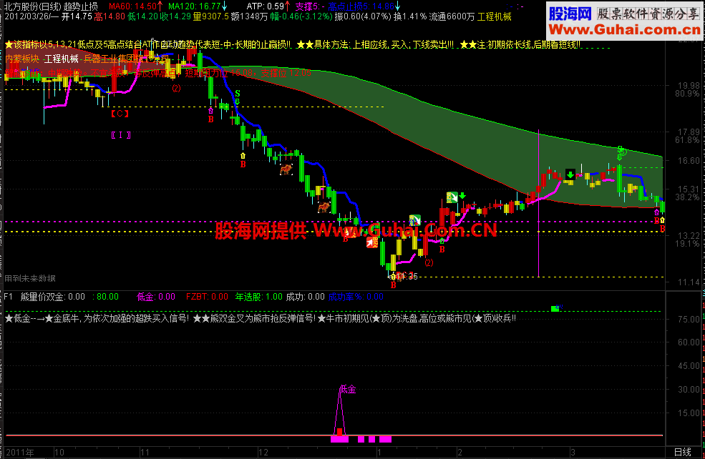Click the red [C] marker on the chart

pos(120,114)
